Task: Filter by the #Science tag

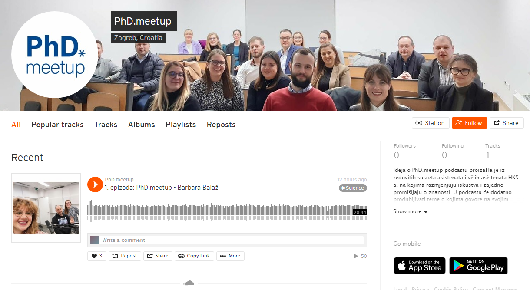Action: pyautogui.click(x=353, y=188)
